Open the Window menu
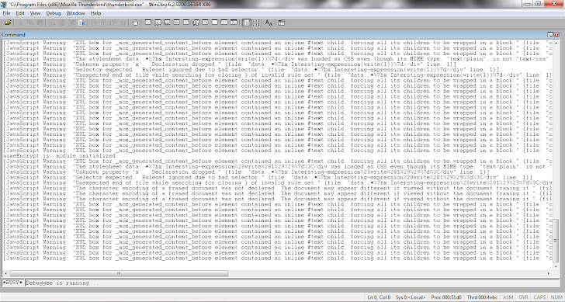Image resolution: width=565 pixels, height=302 pixels. (75, 13)
